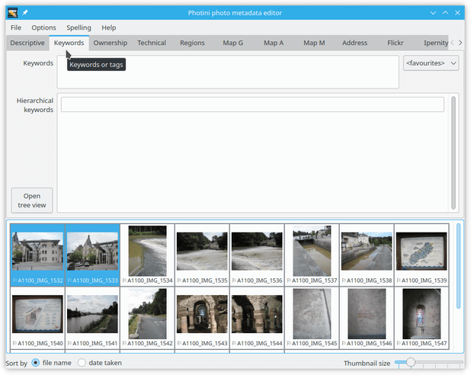Viewport: 471px width, 375px height.
Task: Click the Photini app icon in title bar
Action: click(x=13, y=13)
